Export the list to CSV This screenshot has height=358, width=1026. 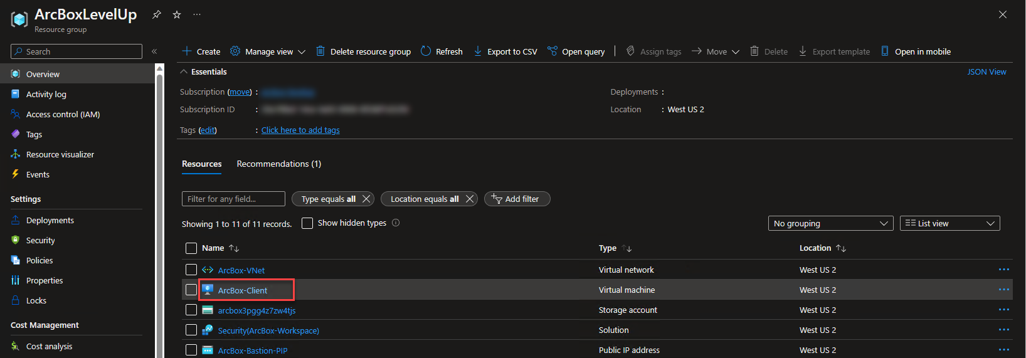[x=505, y=51]
